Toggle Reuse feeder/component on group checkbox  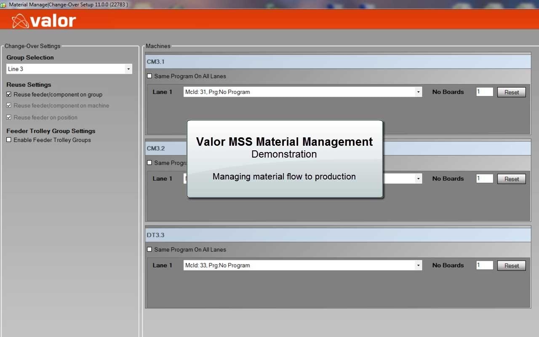9,94
